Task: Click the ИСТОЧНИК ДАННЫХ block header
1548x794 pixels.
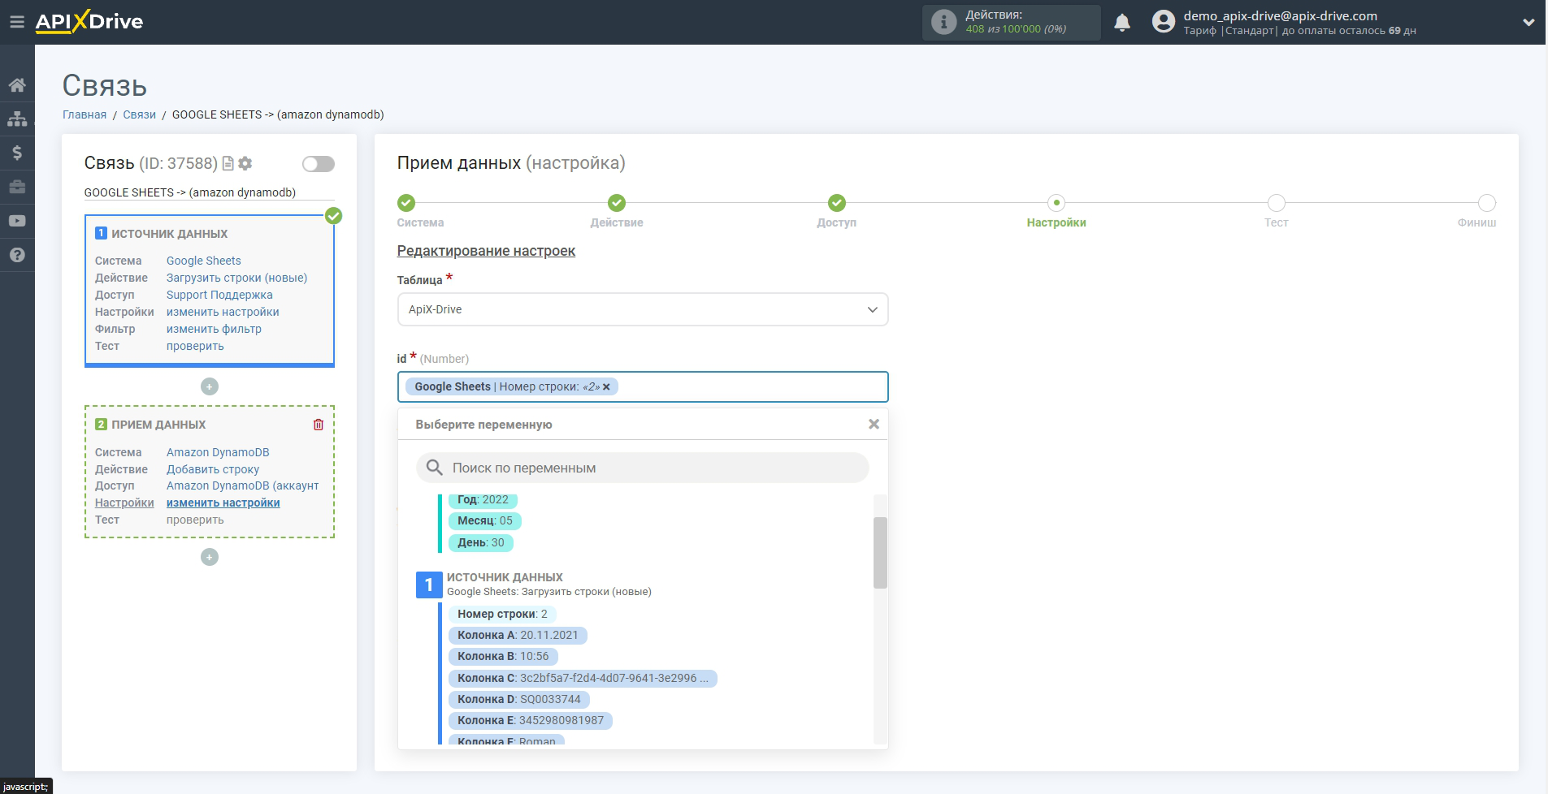Action: (x=169, y=234)
